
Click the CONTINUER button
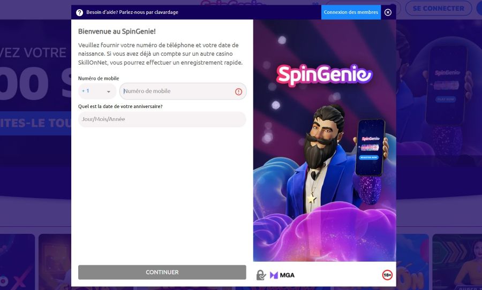click(x=162, y=272)
